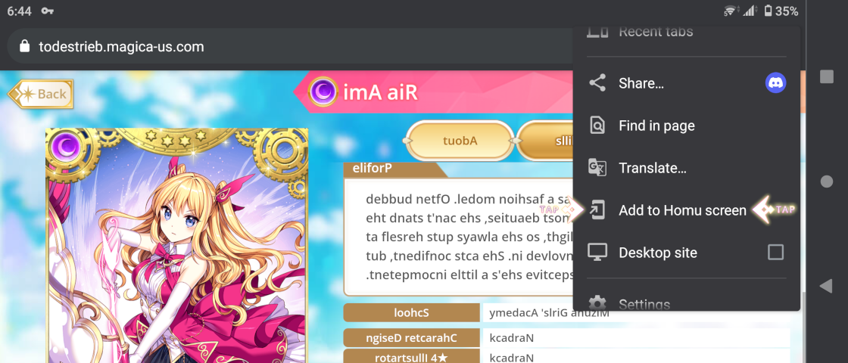Screen dimensions: 848x363
Task: Tap the Add to Homu screen icon
Action: pyautogui.click(x=597, y=209)
